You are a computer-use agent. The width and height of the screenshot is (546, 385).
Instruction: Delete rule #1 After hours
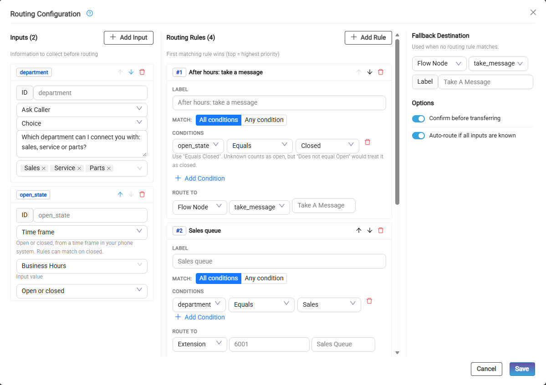coord(381,72)
